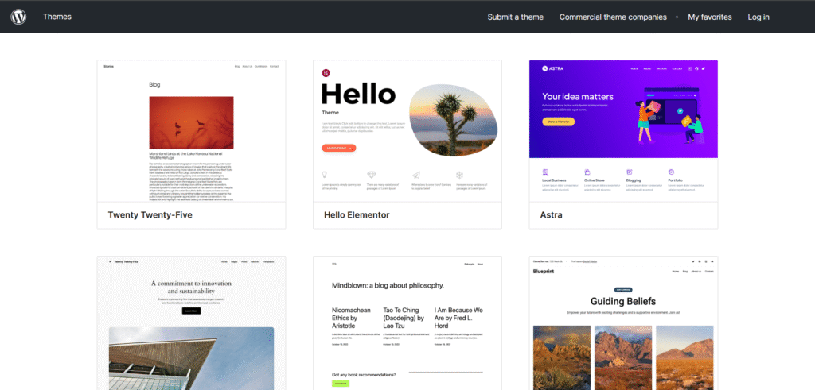Image resolution: width=815 pixels, height=390 pixels.
Task: Open the Themes header link
Action: (x=57, y=17)
